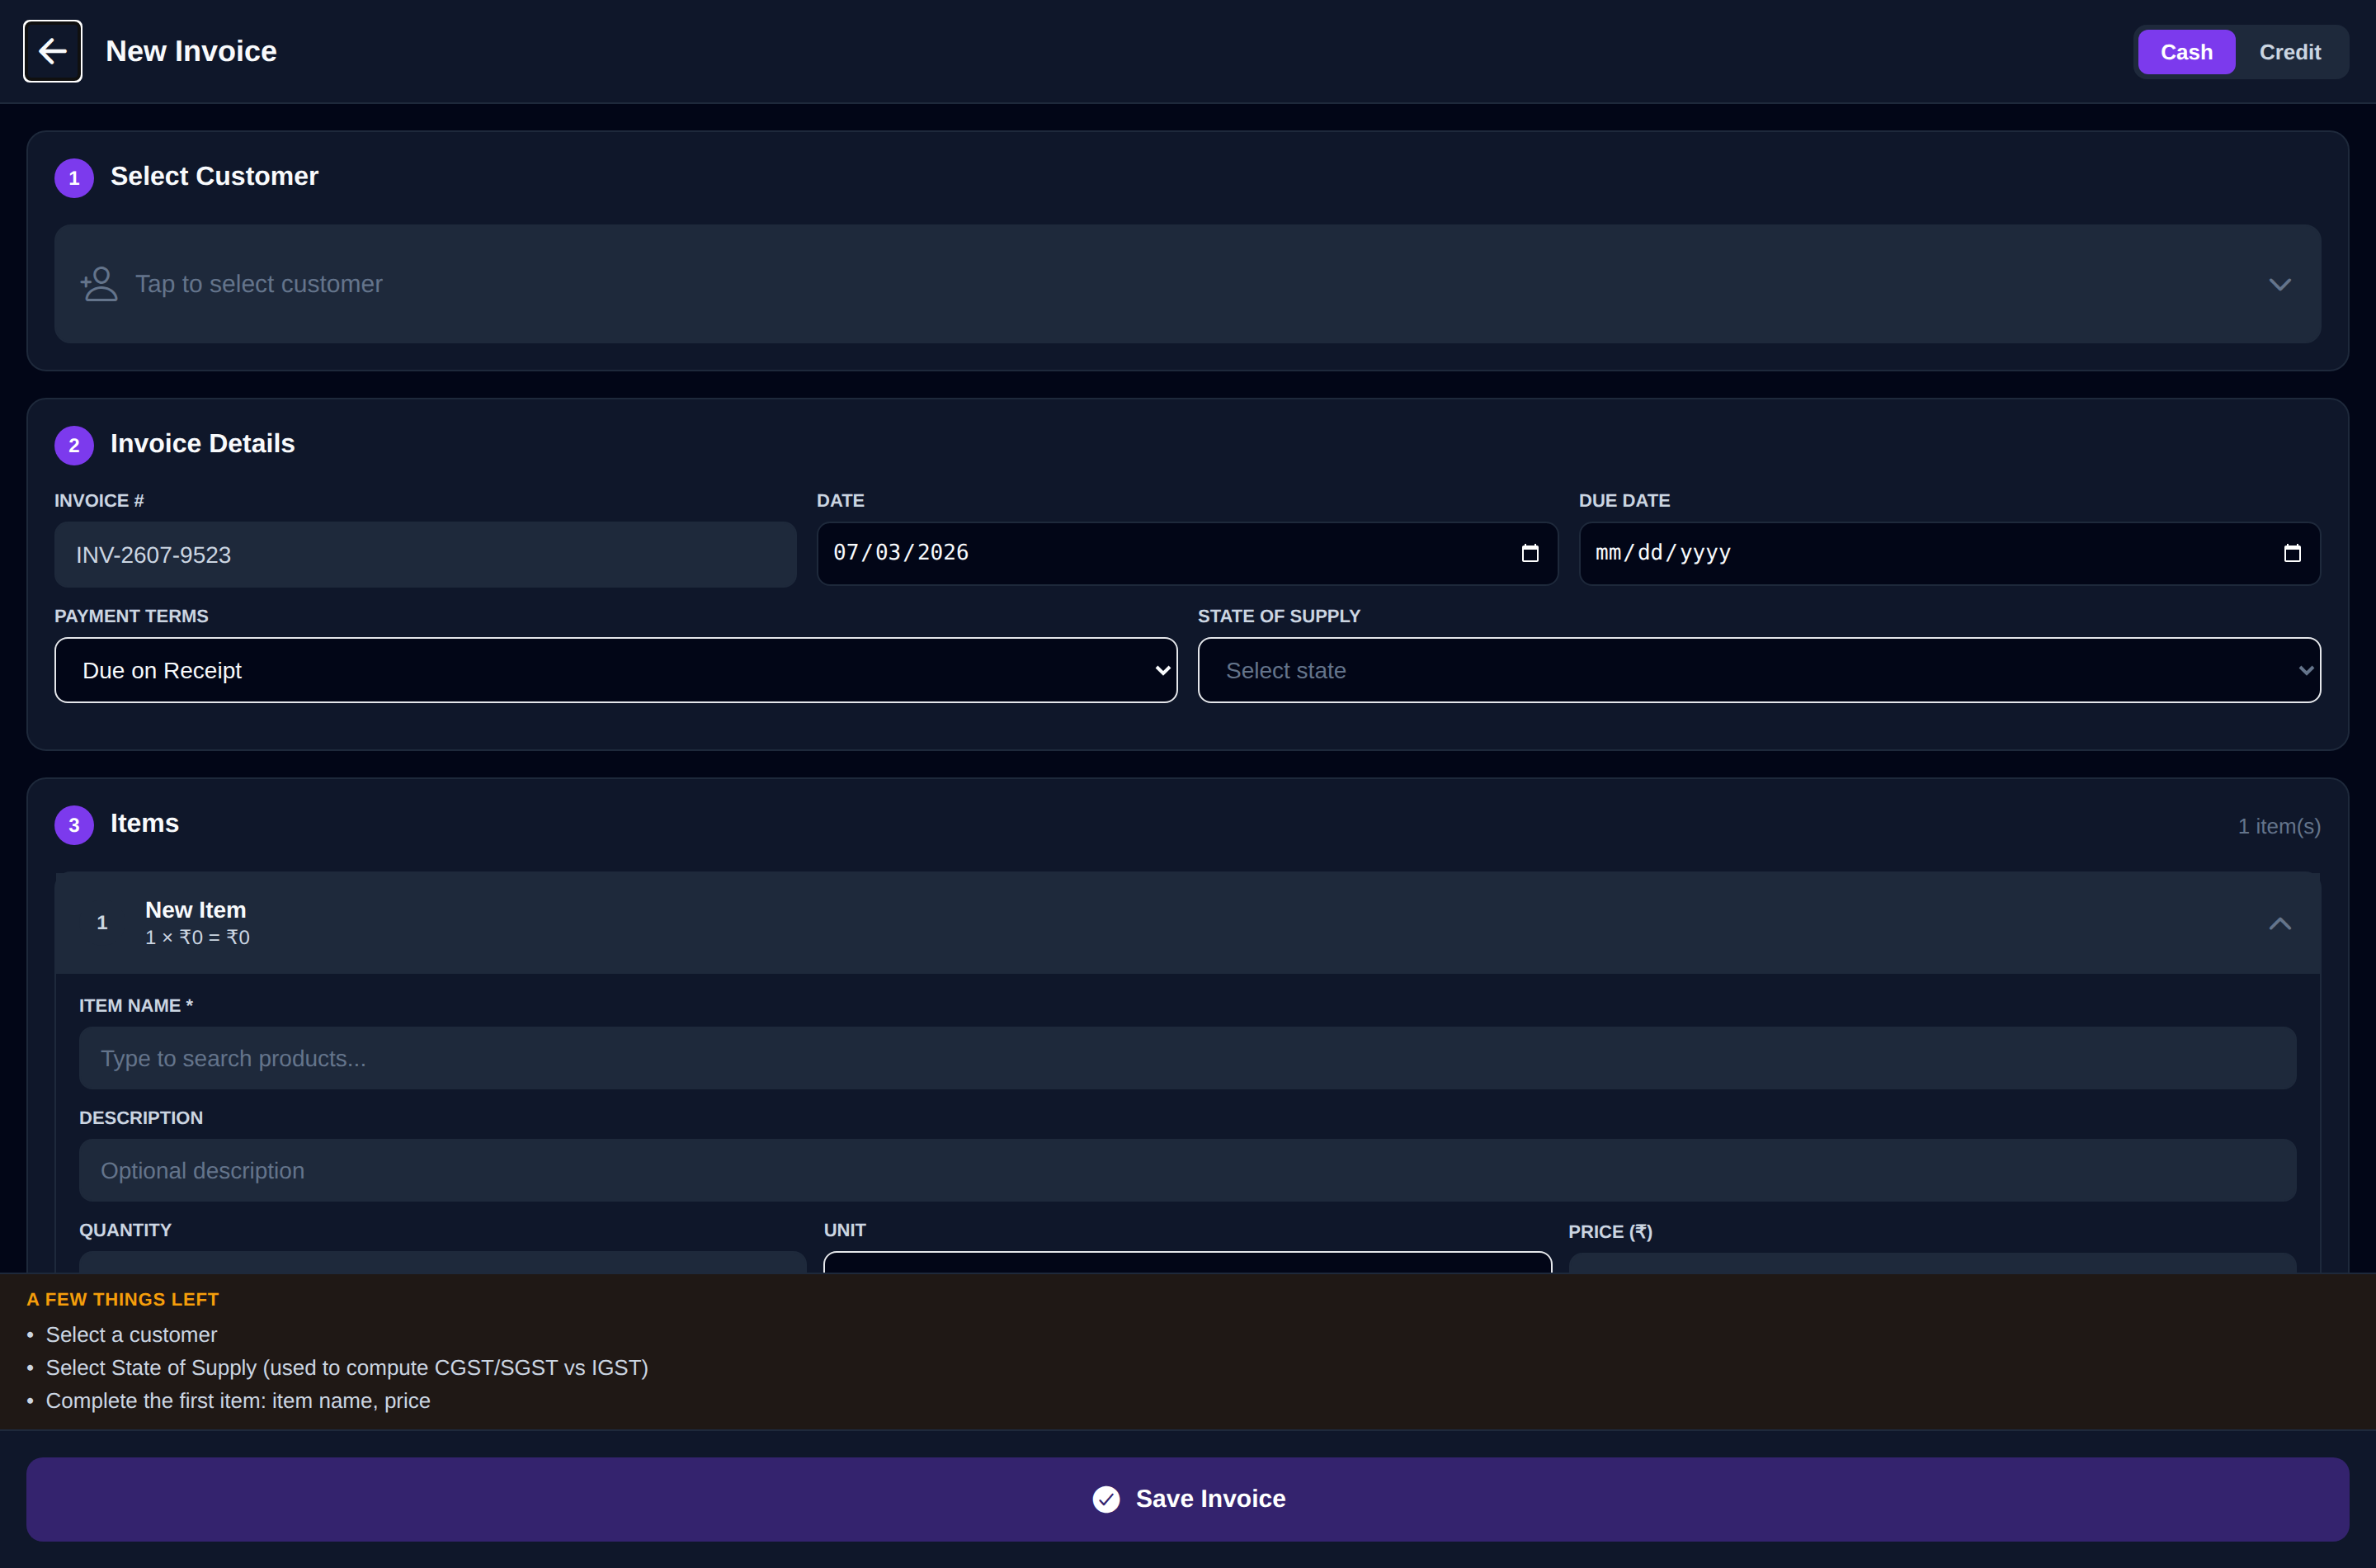Click the 'Select State of Supply' reminder

click(x=346, y=1367)
